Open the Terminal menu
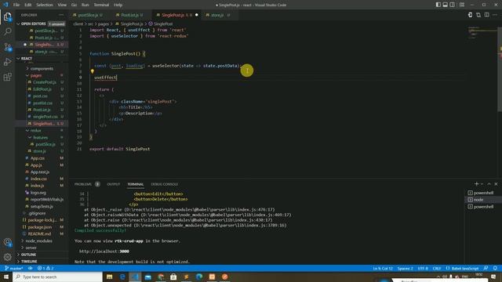This screenshot has width=502, height=282. [x=101, y=5]
